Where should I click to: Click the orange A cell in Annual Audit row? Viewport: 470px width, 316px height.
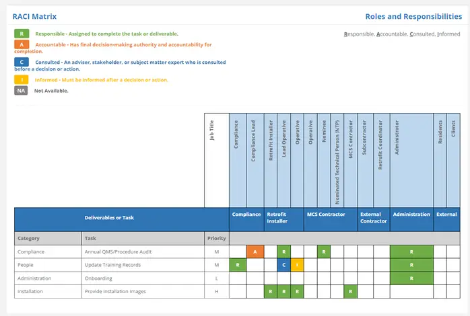click(x=255, y=251)
